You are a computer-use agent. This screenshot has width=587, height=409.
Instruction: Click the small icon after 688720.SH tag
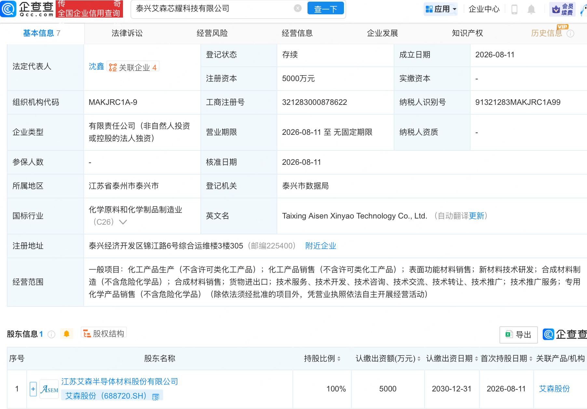click(156, 397)
